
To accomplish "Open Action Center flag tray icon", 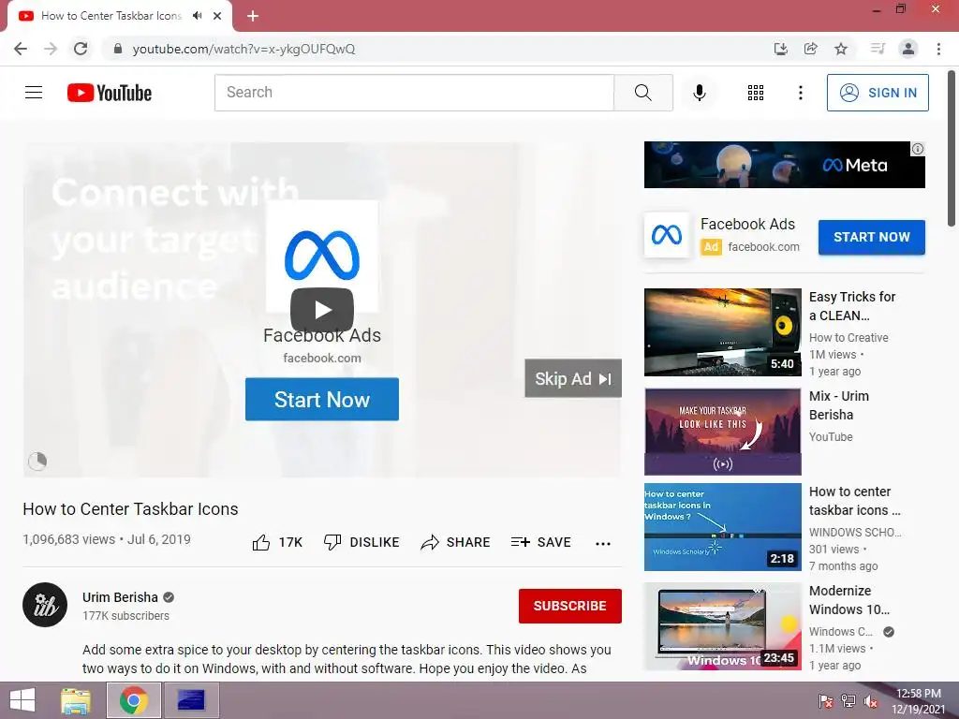I will tap(825, 701).
